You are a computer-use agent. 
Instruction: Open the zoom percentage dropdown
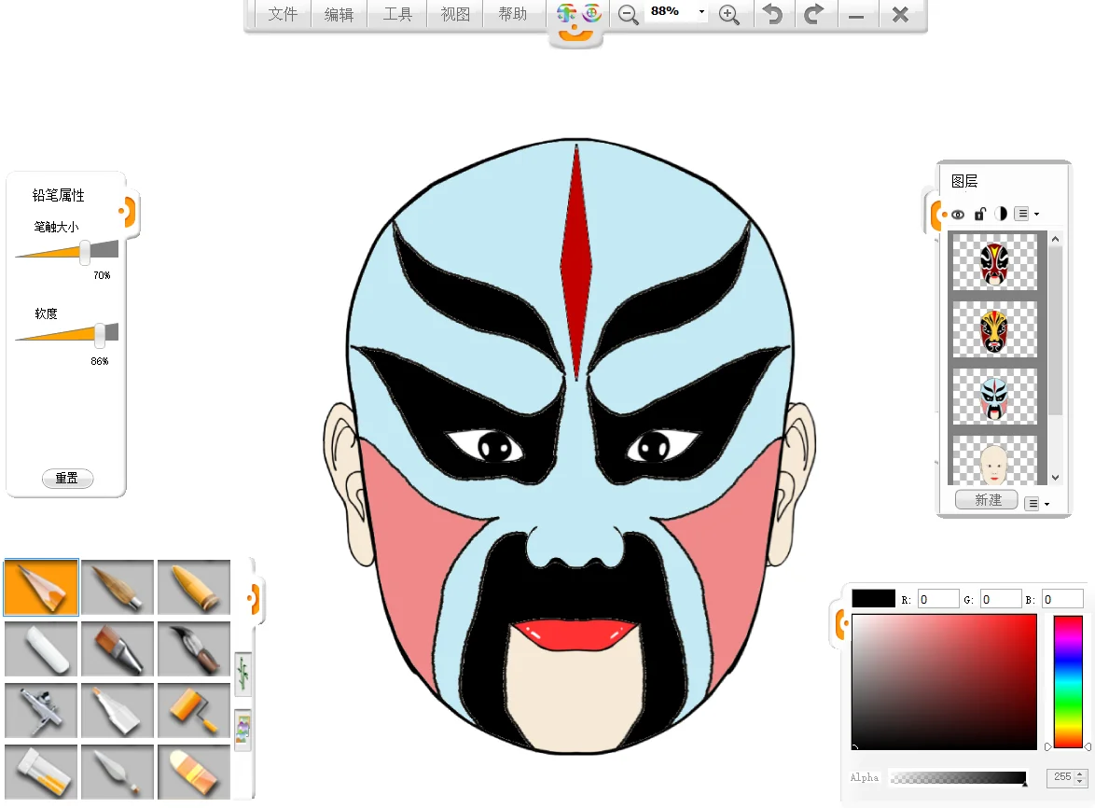click(x=701, y=12)
